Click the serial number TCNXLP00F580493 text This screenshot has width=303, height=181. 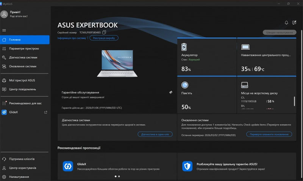coord(90,33)
